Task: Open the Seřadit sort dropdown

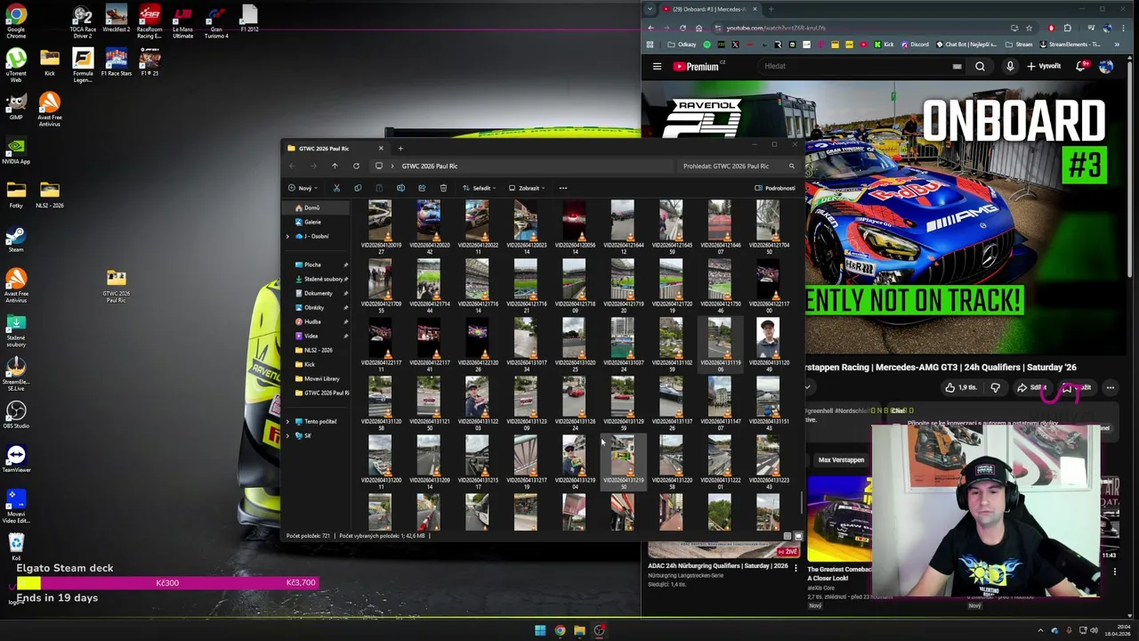Action: click(479, 188)
